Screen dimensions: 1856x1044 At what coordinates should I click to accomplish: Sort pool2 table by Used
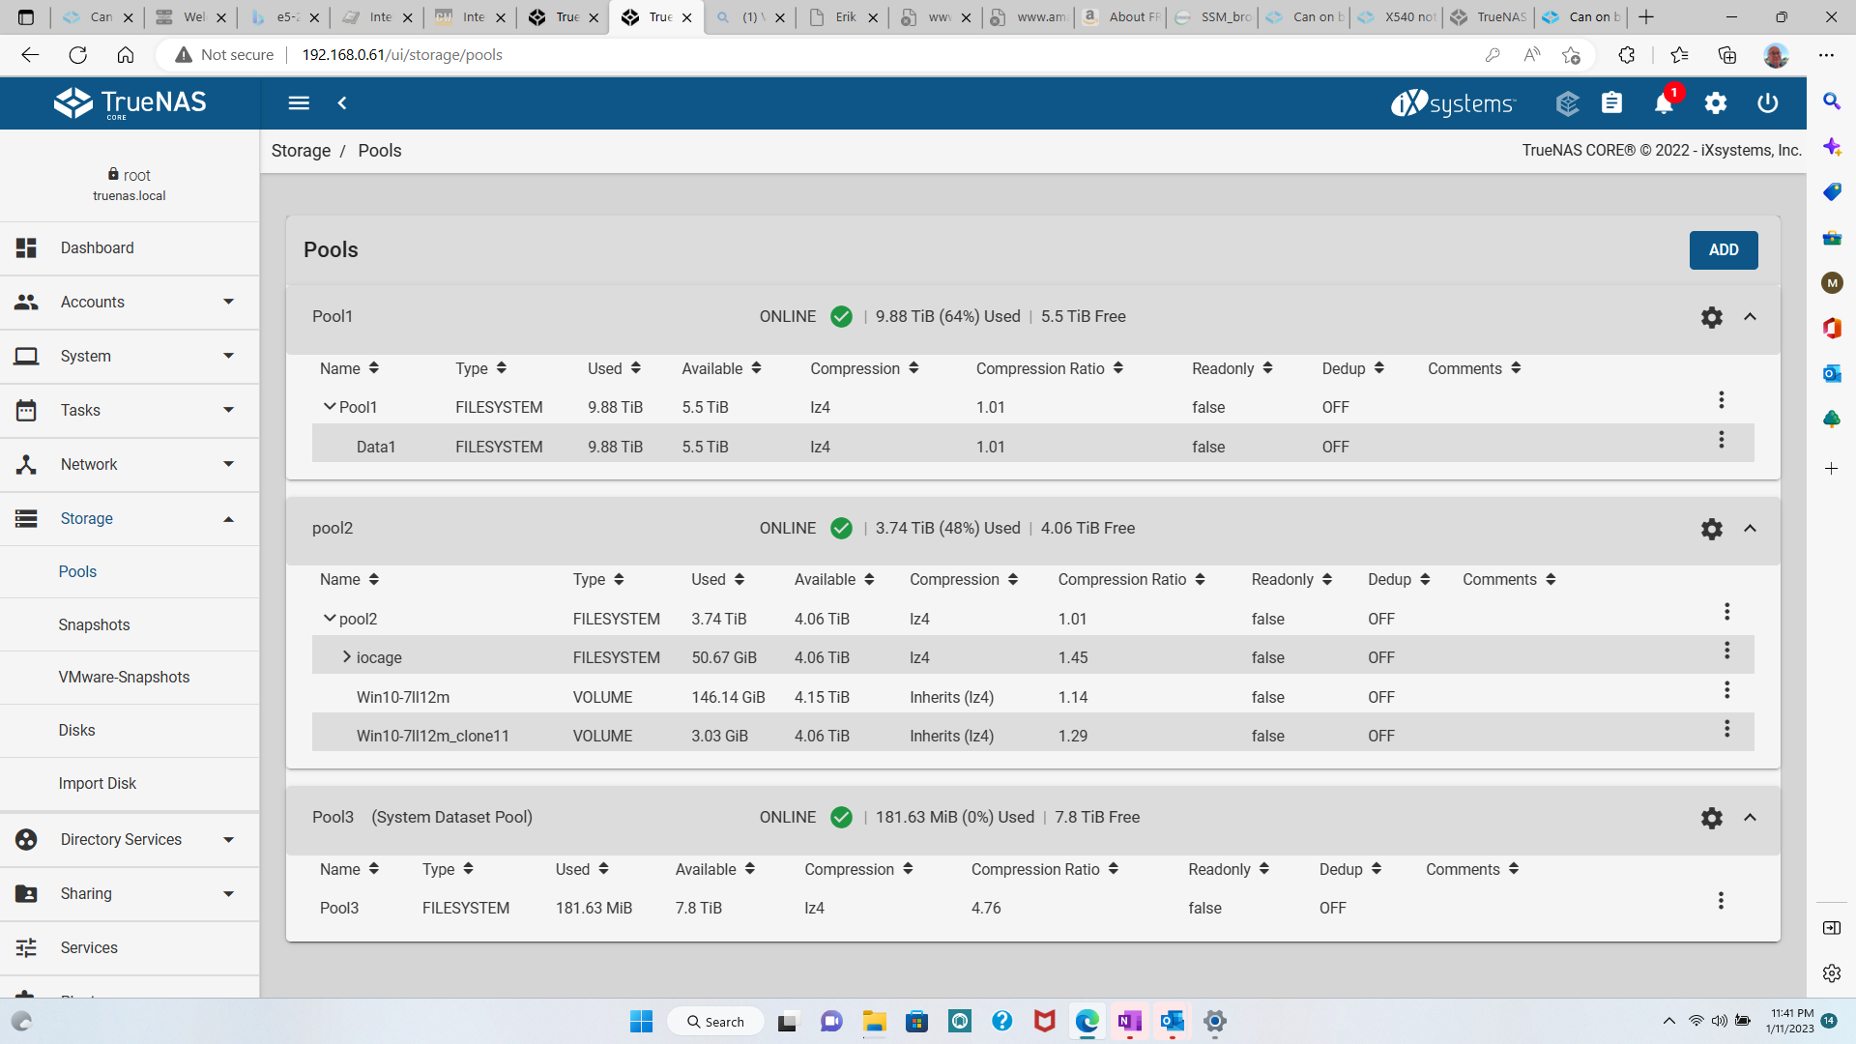[717, 580]
